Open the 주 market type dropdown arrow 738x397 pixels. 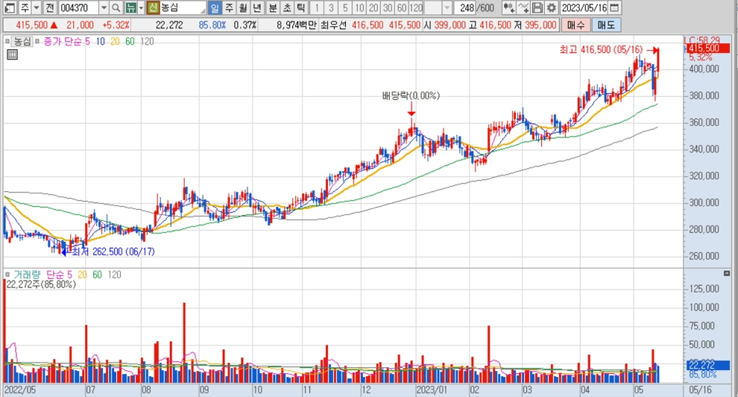pyautogui.click(x=37, y=7)
